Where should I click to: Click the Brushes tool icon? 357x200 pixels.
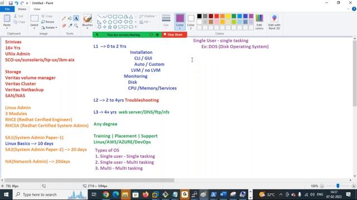(x=88, y=18)
